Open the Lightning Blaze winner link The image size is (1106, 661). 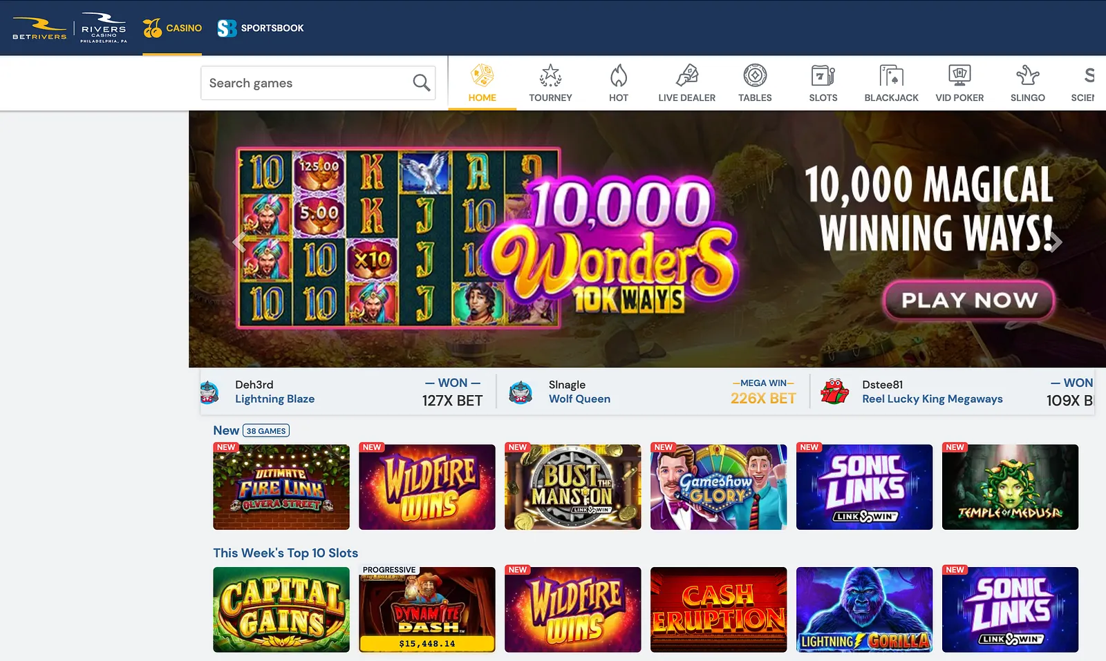(274, 399)
